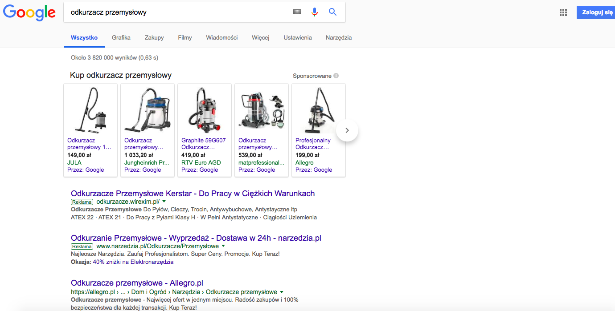Switch to the Zakupy tab
The image size is (615, 311).
154,38
